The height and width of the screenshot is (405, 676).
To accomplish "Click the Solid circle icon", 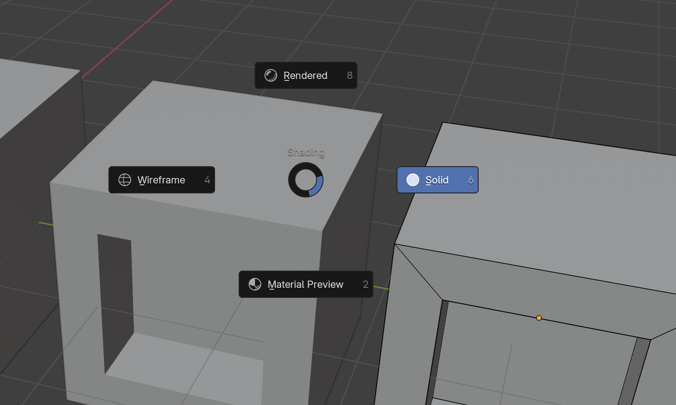I will pyautogui.click(x=413, y=180).
